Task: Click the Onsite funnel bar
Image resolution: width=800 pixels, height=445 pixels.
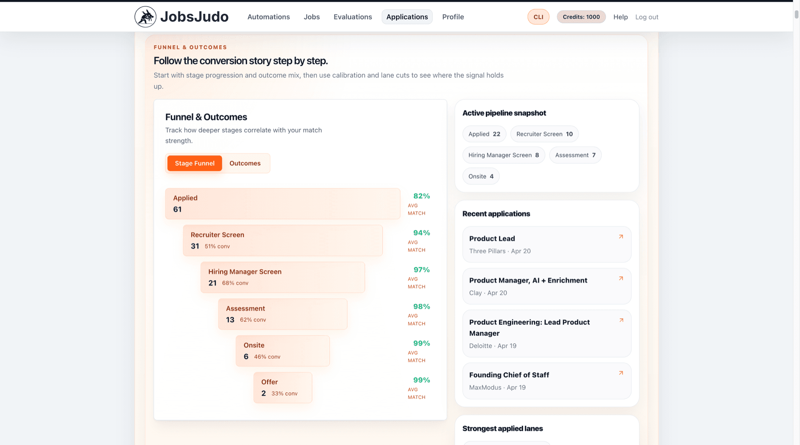Action: pyautogui.click(x=283, y=351)
